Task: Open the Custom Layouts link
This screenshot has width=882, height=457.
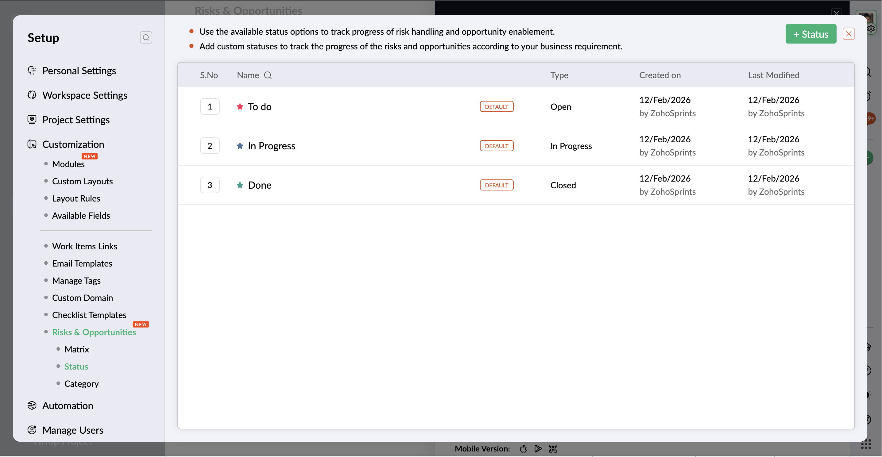Action: tap(82, 181)
